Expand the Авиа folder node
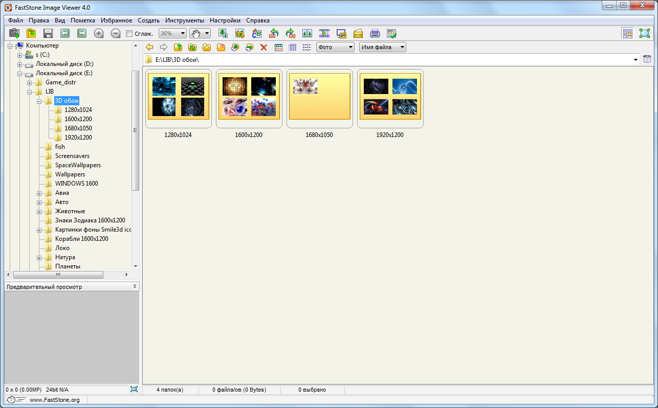The width and height of the screenshot is (658, 408). (x=39, y=193)
